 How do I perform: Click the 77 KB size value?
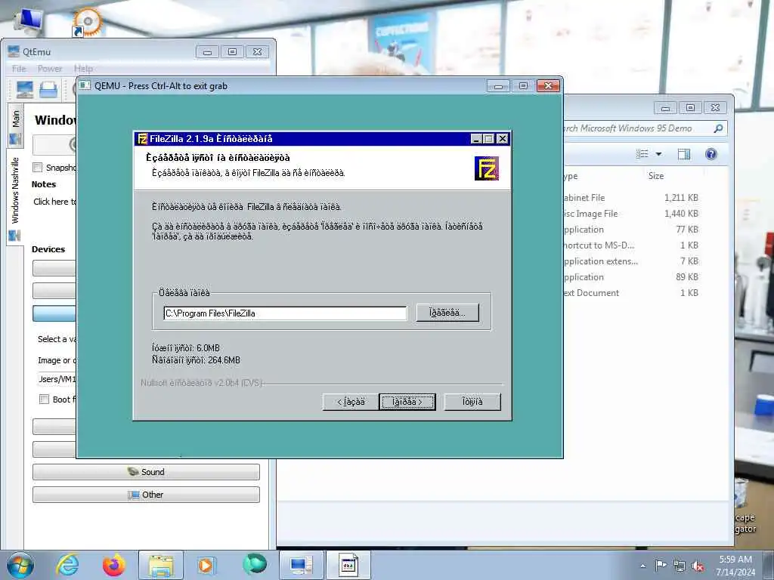point(687,230)
